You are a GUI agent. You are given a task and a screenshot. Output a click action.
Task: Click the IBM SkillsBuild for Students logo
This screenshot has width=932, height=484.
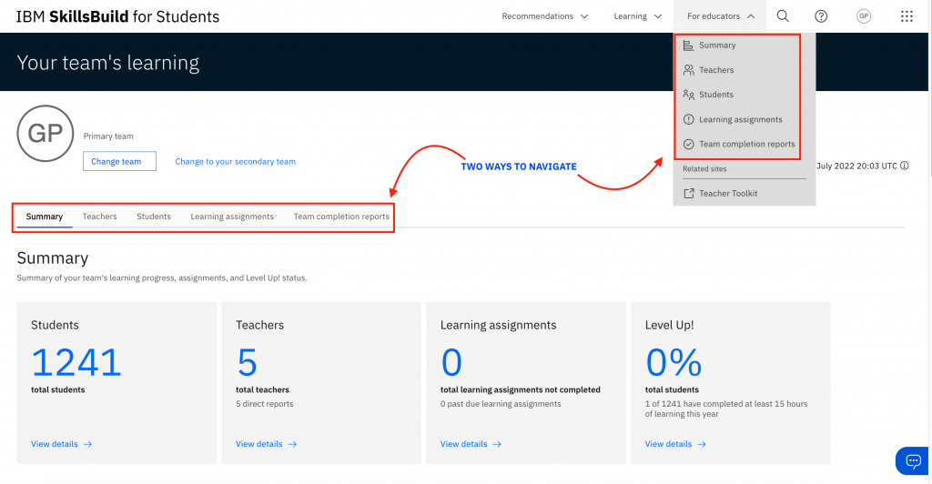click(117, 16)
